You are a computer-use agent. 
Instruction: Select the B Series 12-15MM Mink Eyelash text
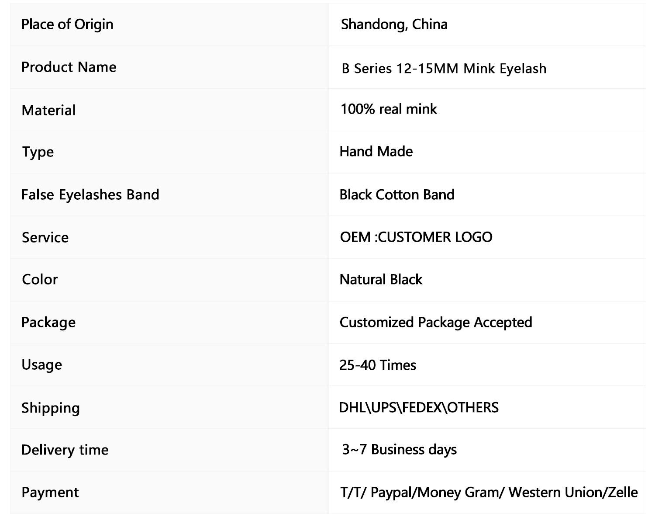tap(444, 69)
